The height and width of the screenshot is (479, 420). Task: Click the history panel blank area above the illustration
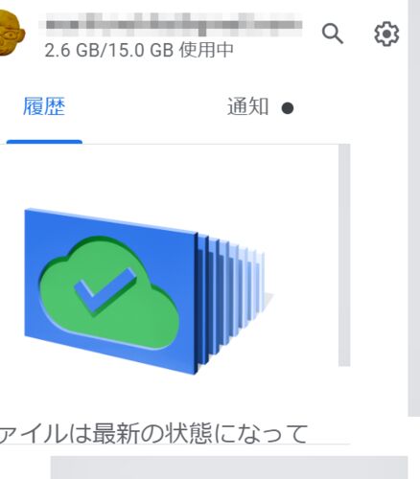(170, 175)
